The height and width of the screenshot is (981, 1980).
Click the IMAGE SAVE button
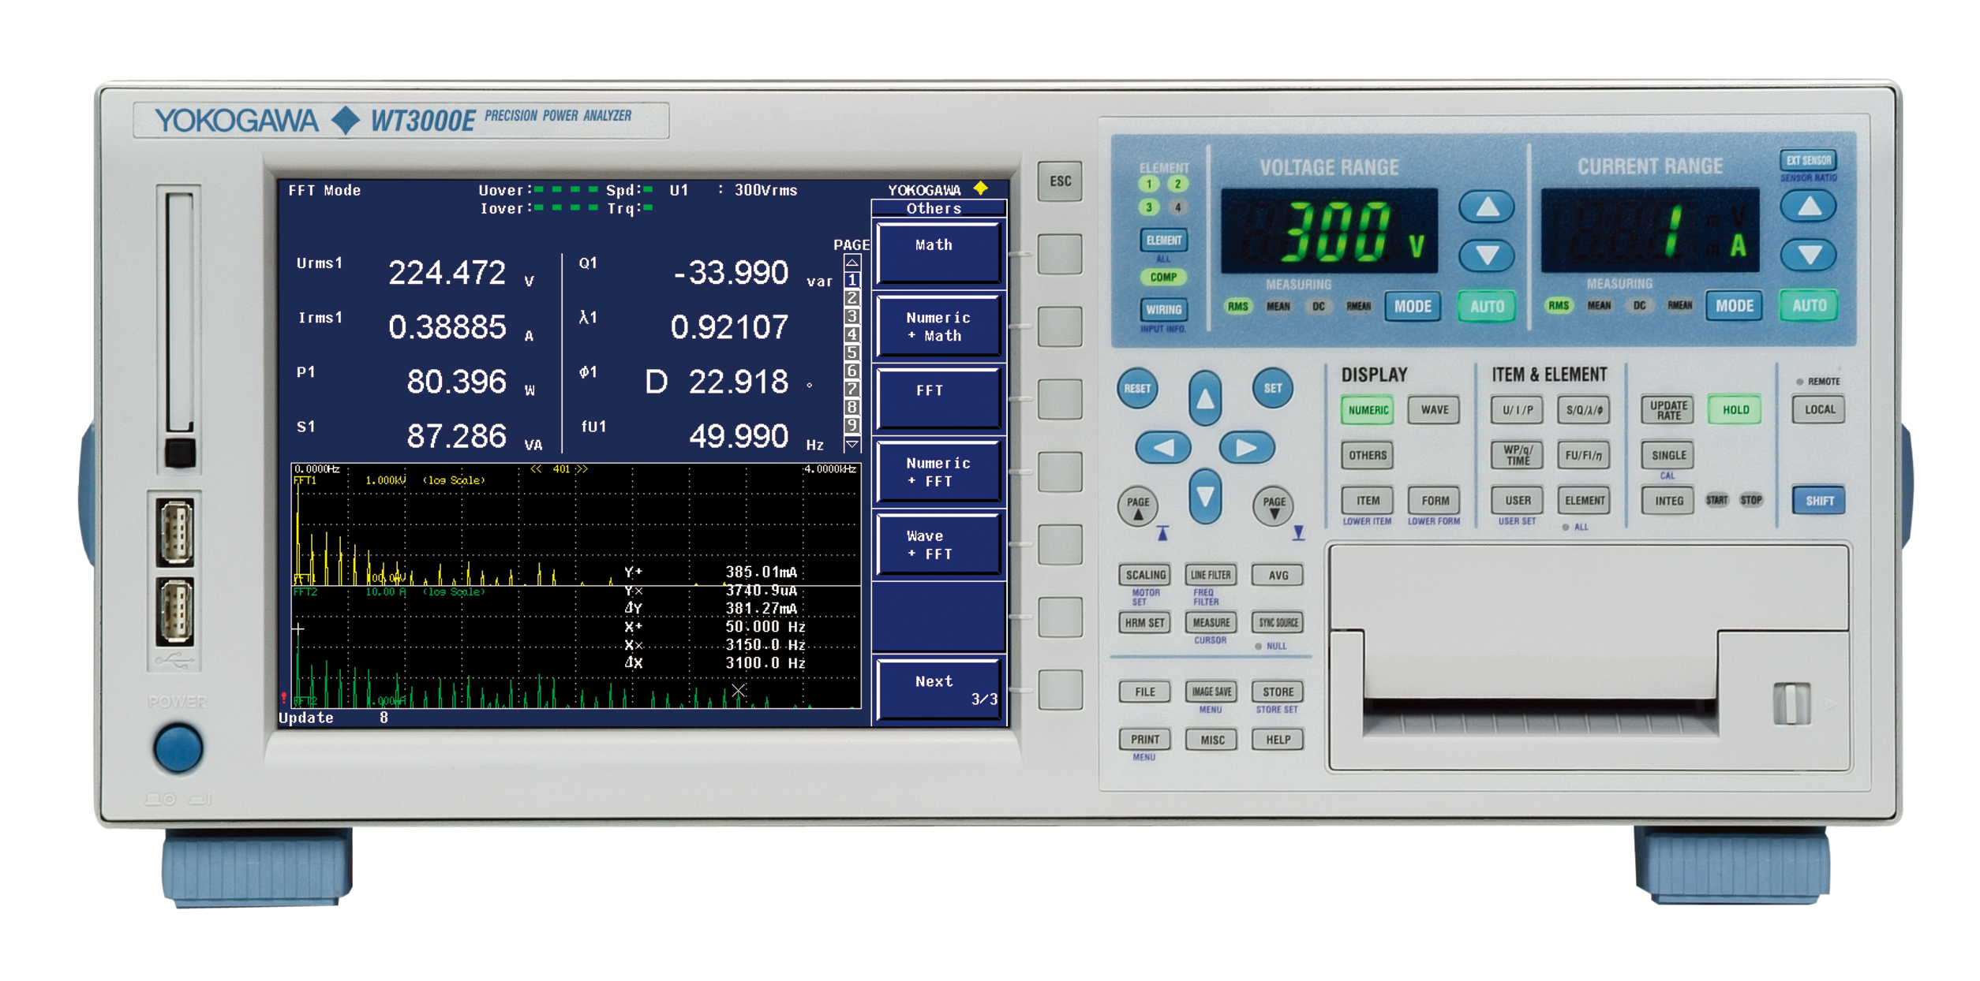(x=1211, y=692)
